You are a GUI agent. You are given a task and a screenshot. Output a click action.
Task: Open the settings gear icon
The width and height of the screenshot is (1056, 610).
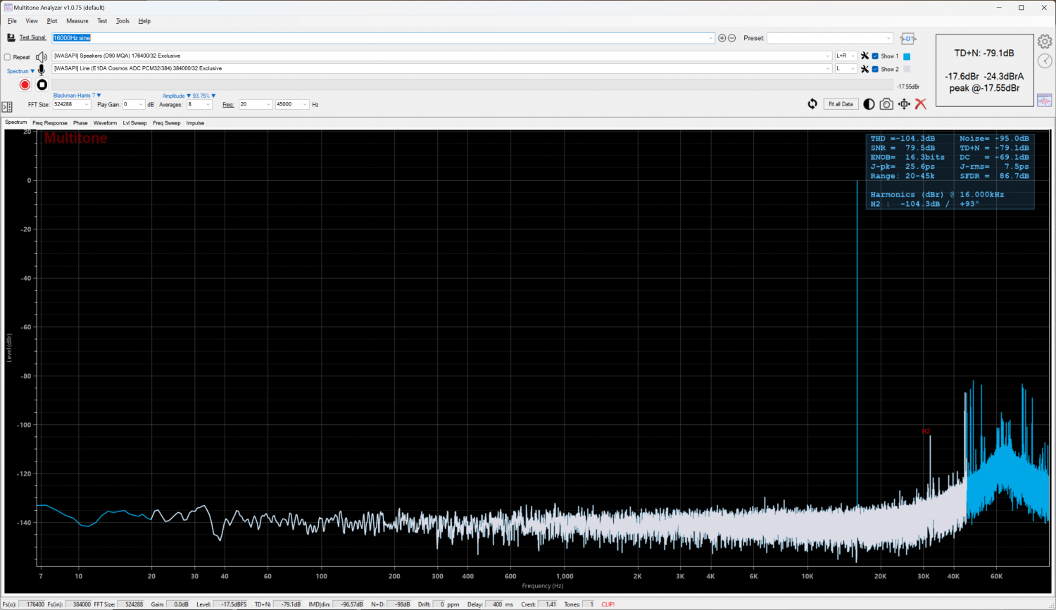(1045, 42)
